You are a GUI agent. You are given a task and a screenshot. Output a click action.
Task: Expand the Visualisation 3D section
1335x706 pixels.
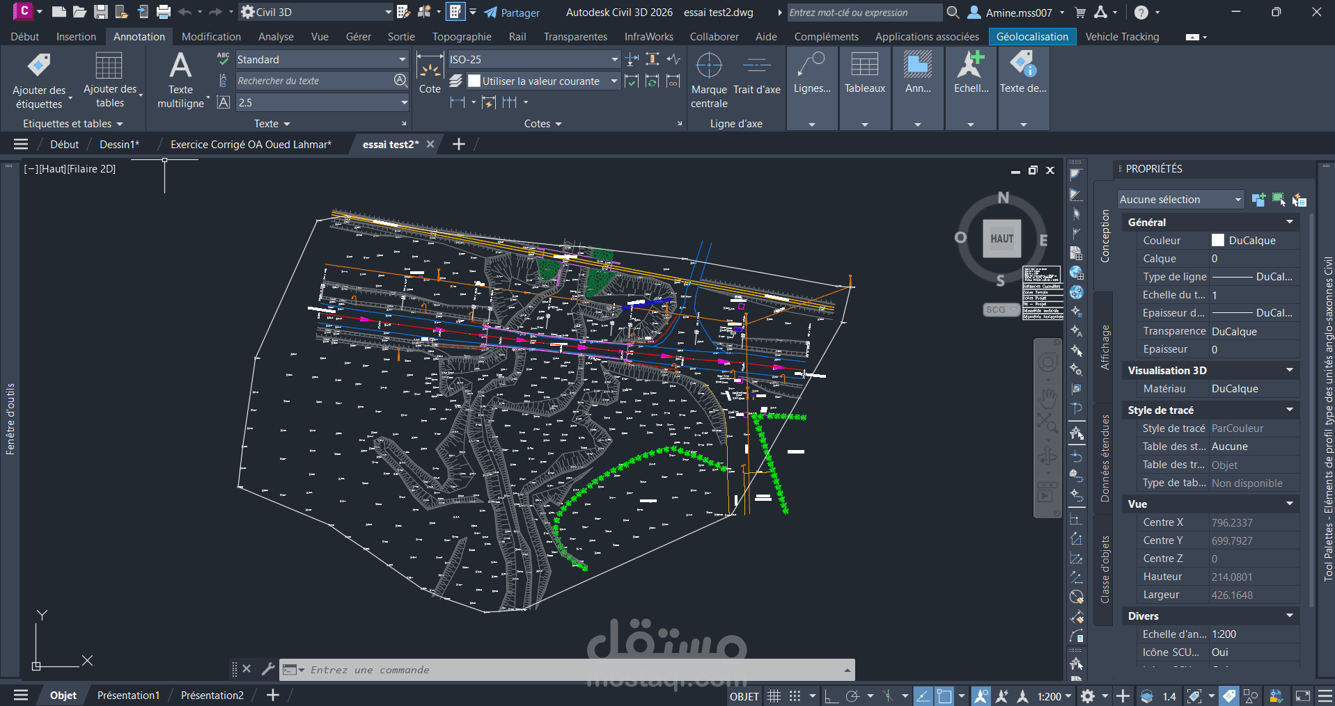(x=1290, y=370)
